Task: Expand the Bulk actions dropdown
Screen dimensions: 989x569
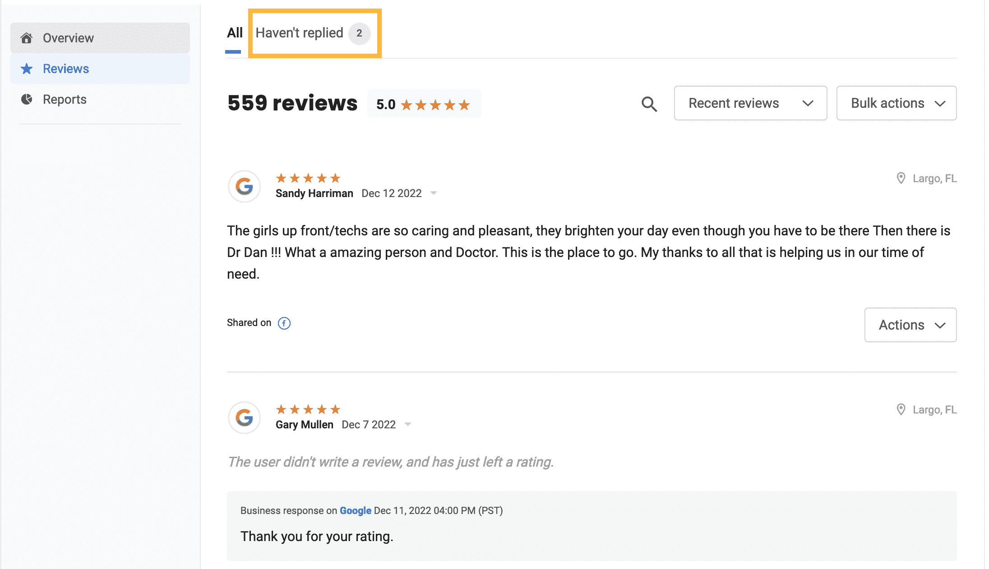Action: pyautogui.click(x=896, y=103)
